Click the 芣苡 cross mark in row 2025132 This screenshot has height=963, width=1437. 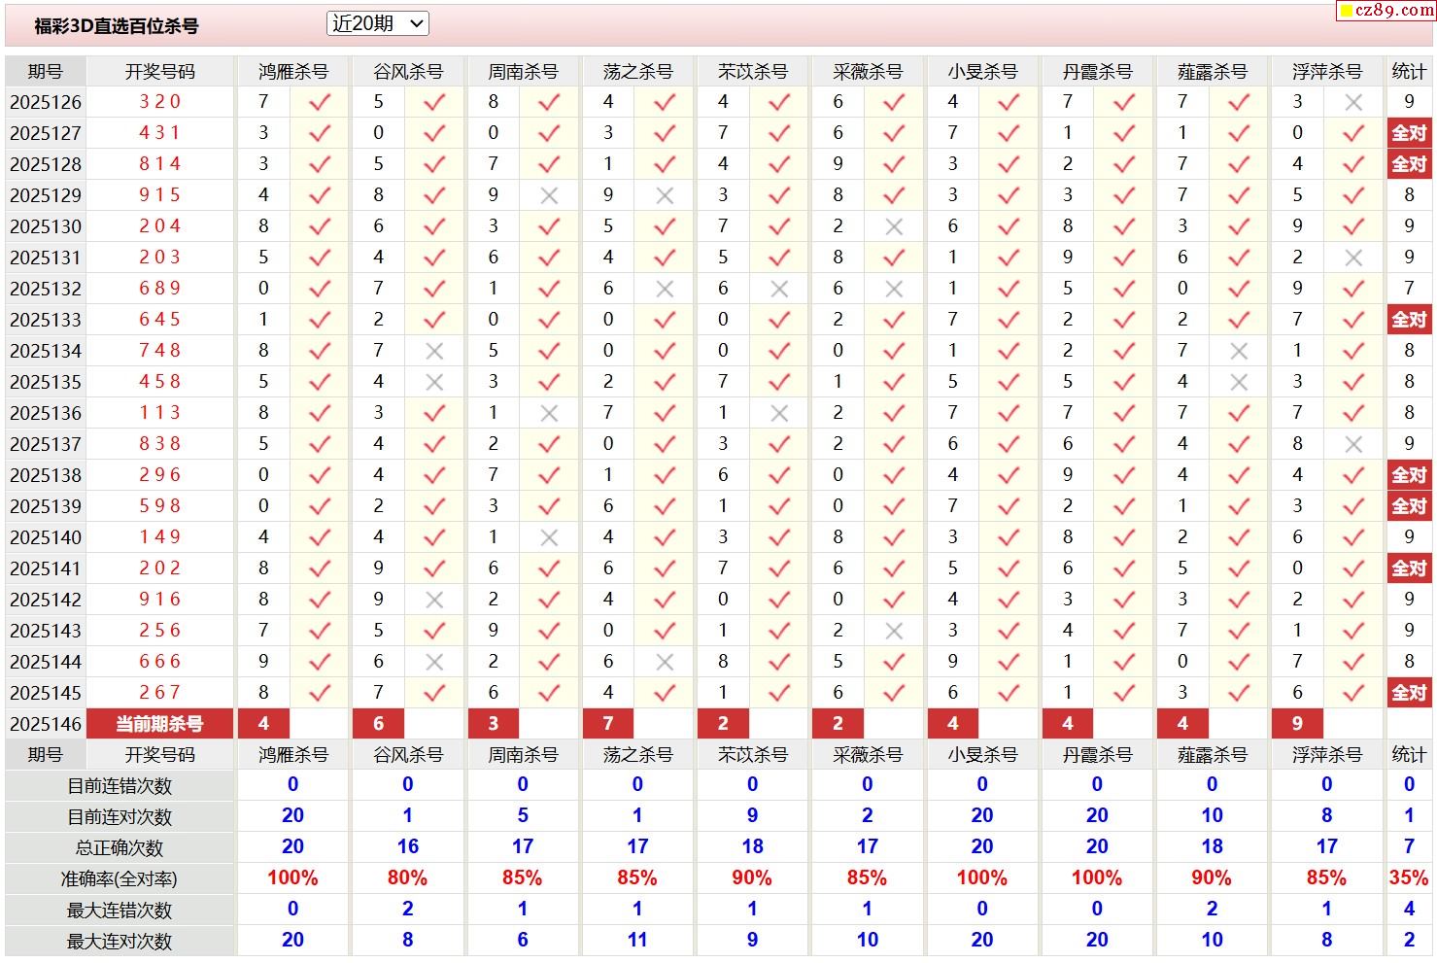coord(779,289)
